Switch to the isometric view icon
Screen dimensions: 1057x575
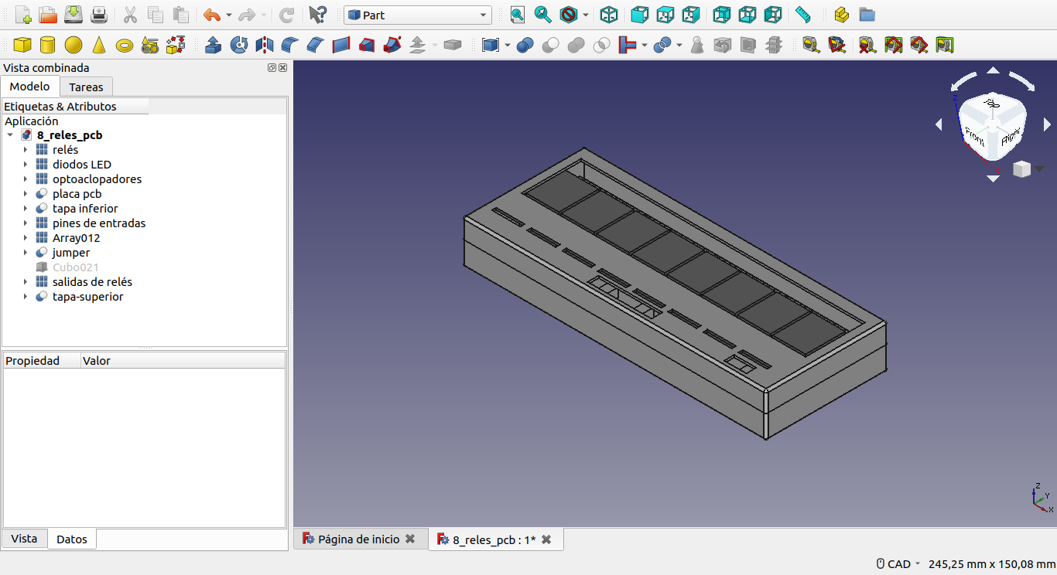pyautogui.click(x=609, y=15)
